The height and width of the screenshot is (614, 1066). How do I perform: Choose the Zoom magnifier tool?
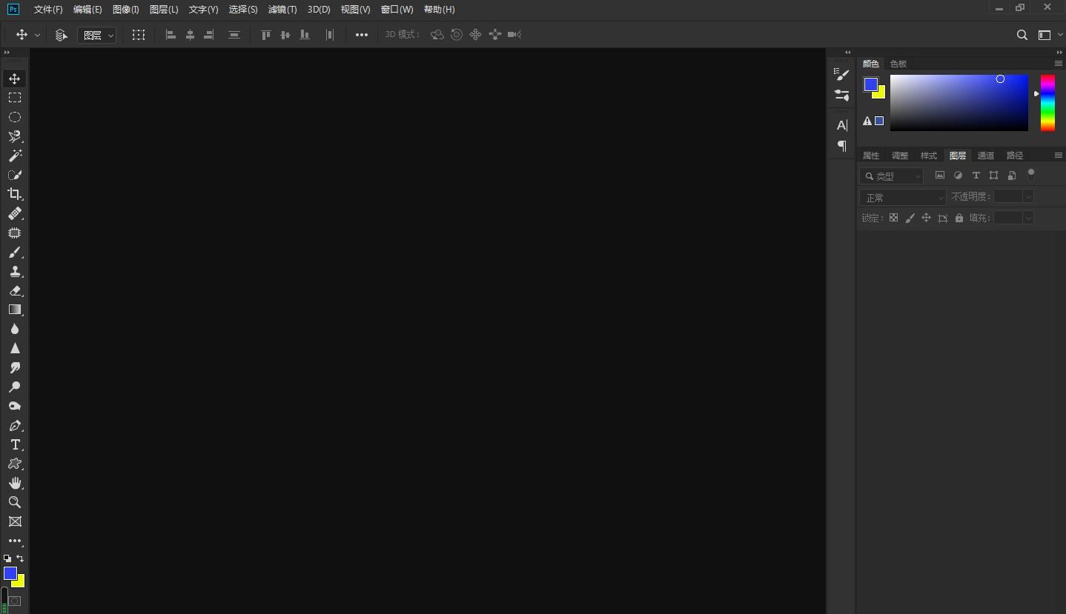click(x=14, y=502)
